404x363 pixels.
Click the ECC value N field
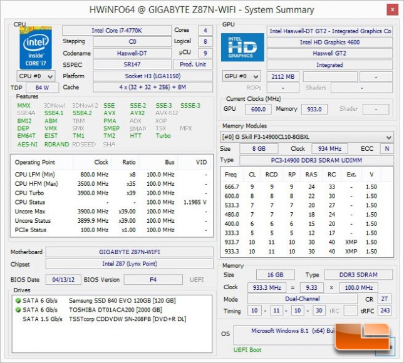(x=387, y=149)
